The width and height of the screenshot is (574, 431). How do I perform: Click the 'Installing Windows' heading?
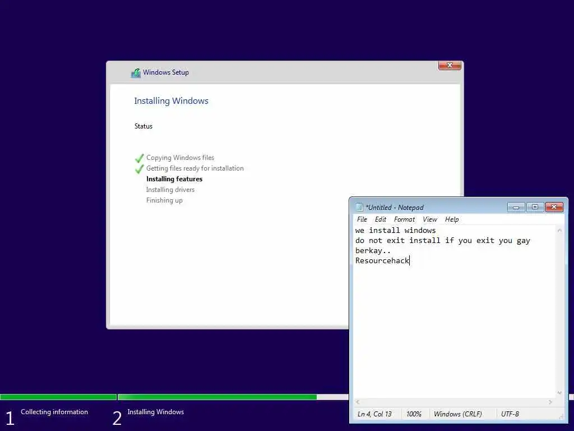click(171, 101)
